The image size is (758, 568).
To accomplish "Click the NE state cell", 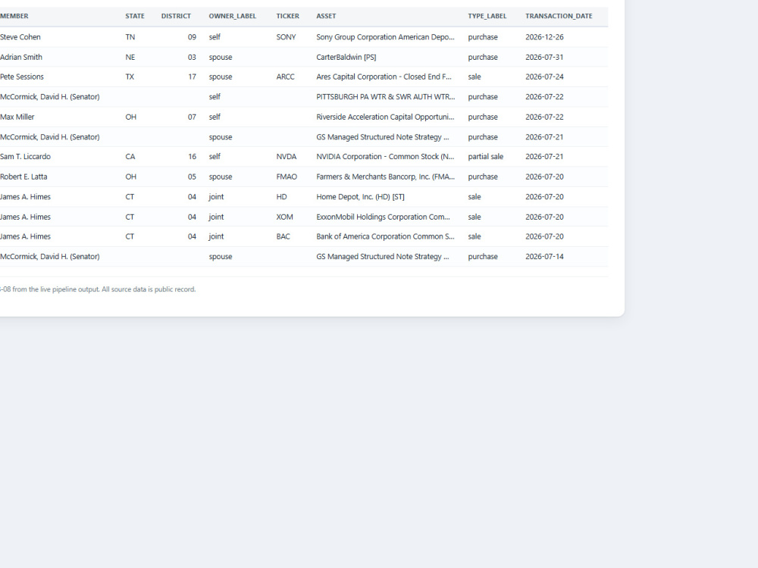I will pos(130,57).
